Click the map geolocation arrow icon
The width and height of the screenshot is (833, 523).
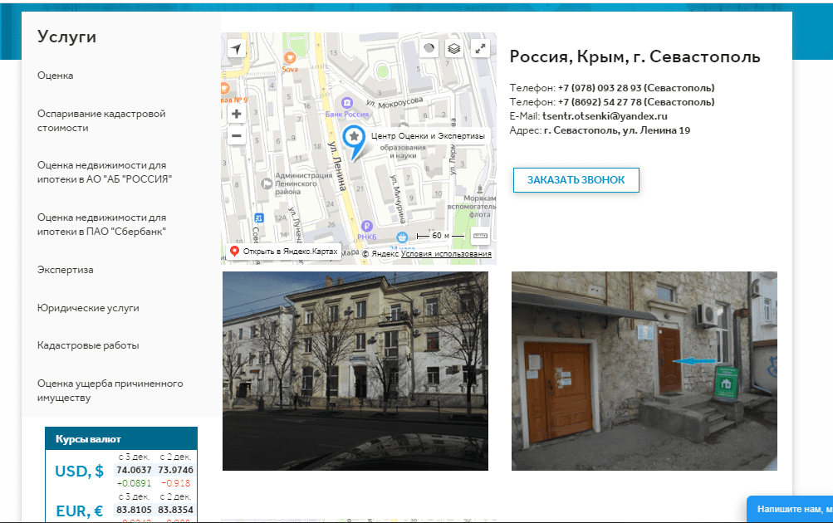[x=237, y=49]
